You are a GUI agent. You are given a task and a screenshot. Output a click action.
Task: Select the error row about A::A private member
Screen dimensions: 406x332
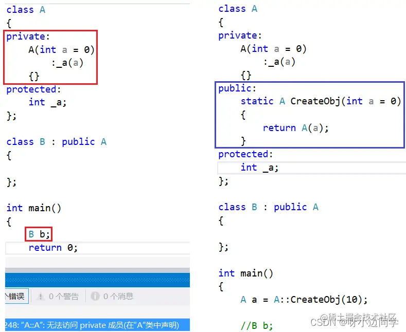click(97, 325)
